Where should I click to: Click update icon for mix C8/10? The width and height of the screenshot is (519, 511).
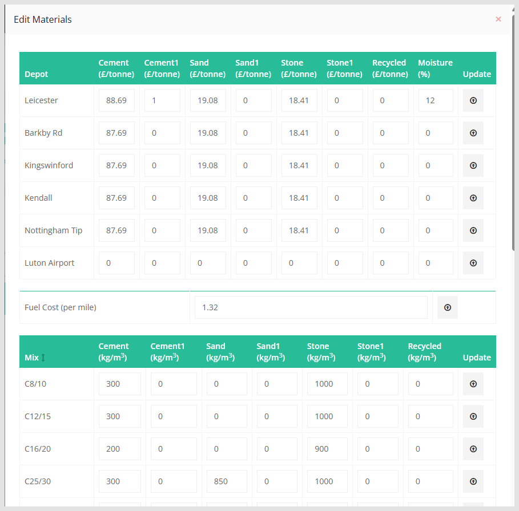coord(473,384)
